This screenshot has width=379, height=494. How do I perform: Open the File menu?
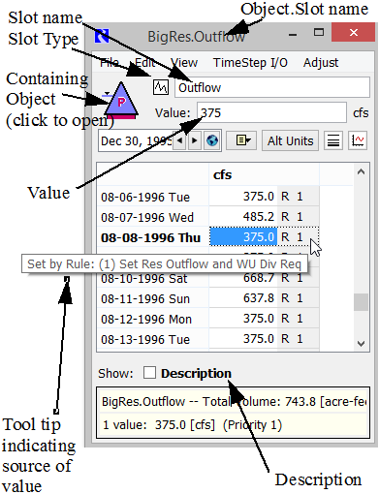(110, 62)
